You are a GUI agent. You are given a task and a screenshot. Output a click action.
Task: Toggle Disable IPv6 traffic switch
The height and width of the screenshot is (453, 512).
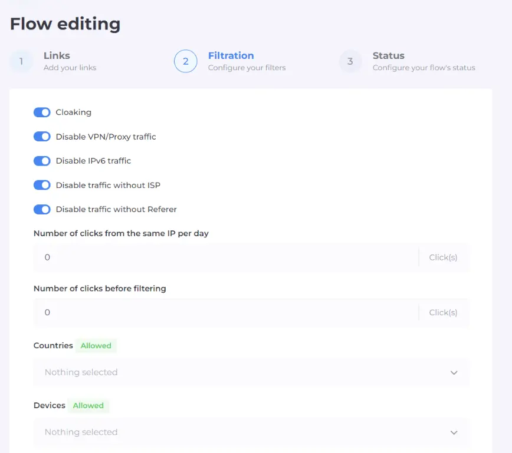42,161
